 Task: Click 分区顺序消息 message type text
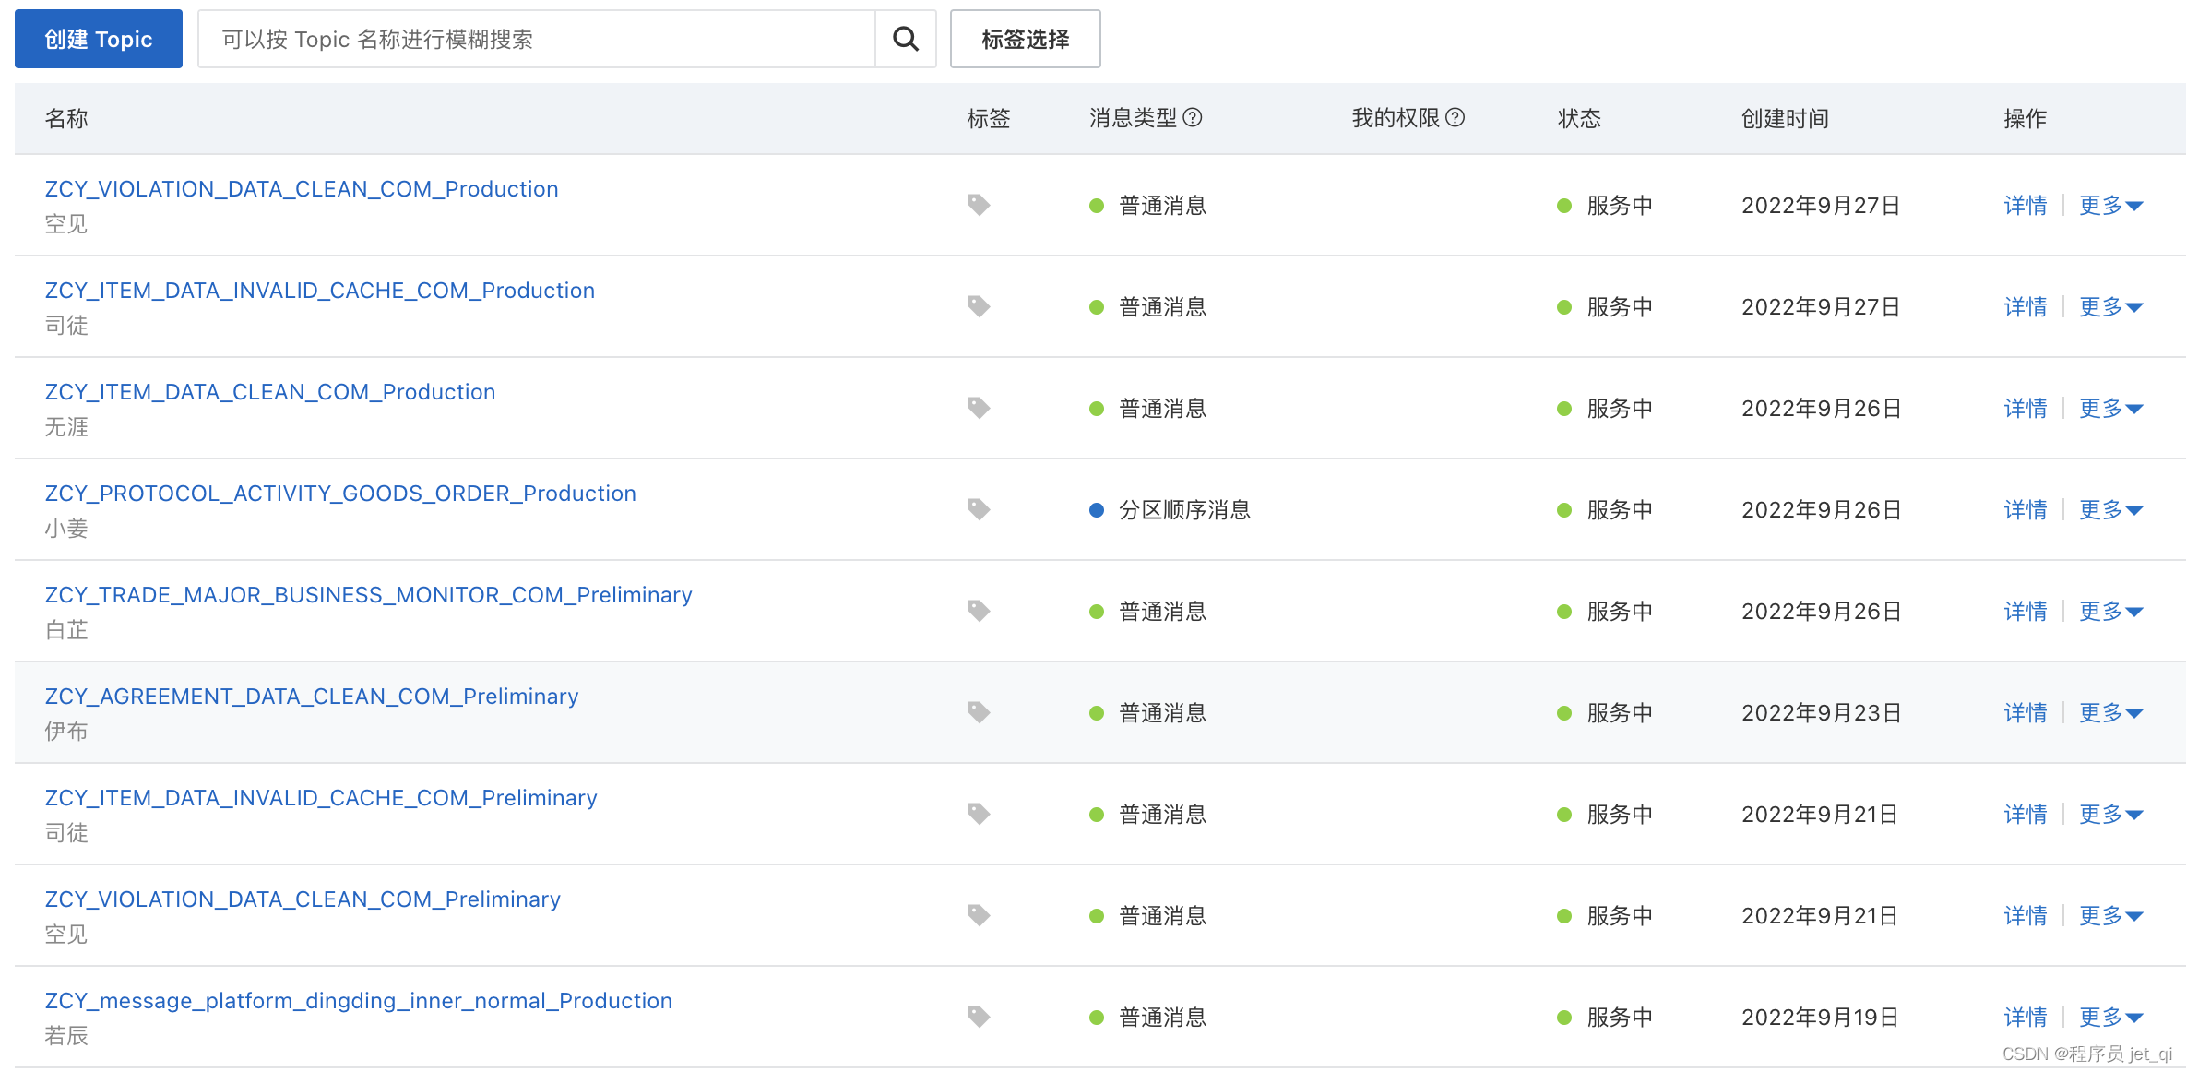pyautogui.click(x=1185, y=510)
